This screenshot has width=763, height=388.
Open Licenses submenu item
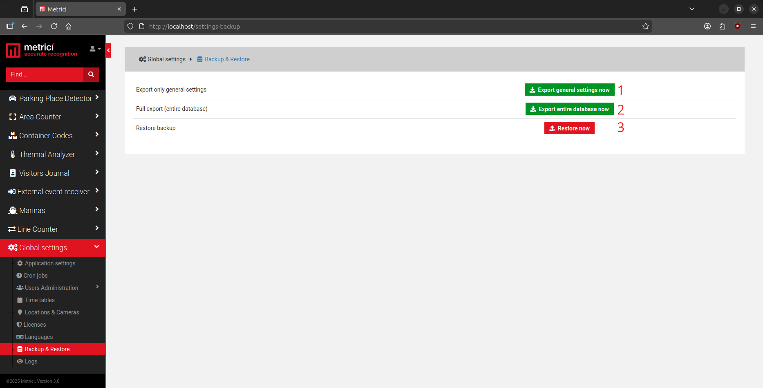click(35, 325)
